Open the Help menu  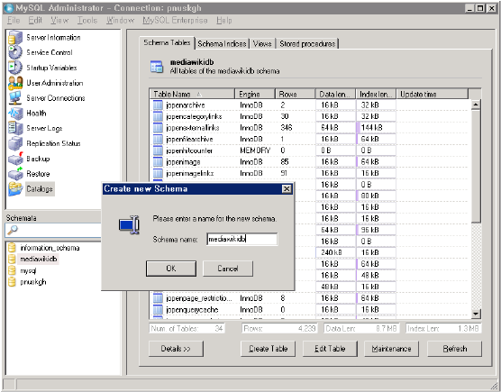[x=224, y=20]
